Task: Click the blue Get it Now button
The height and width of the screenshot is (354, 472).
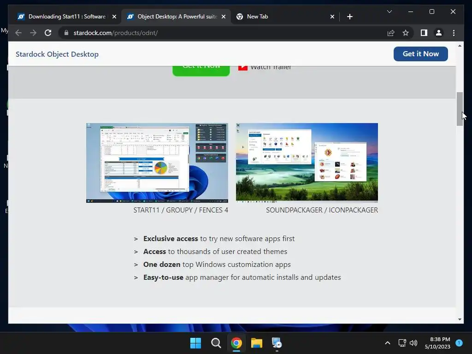Action: [x=420, y=54]
